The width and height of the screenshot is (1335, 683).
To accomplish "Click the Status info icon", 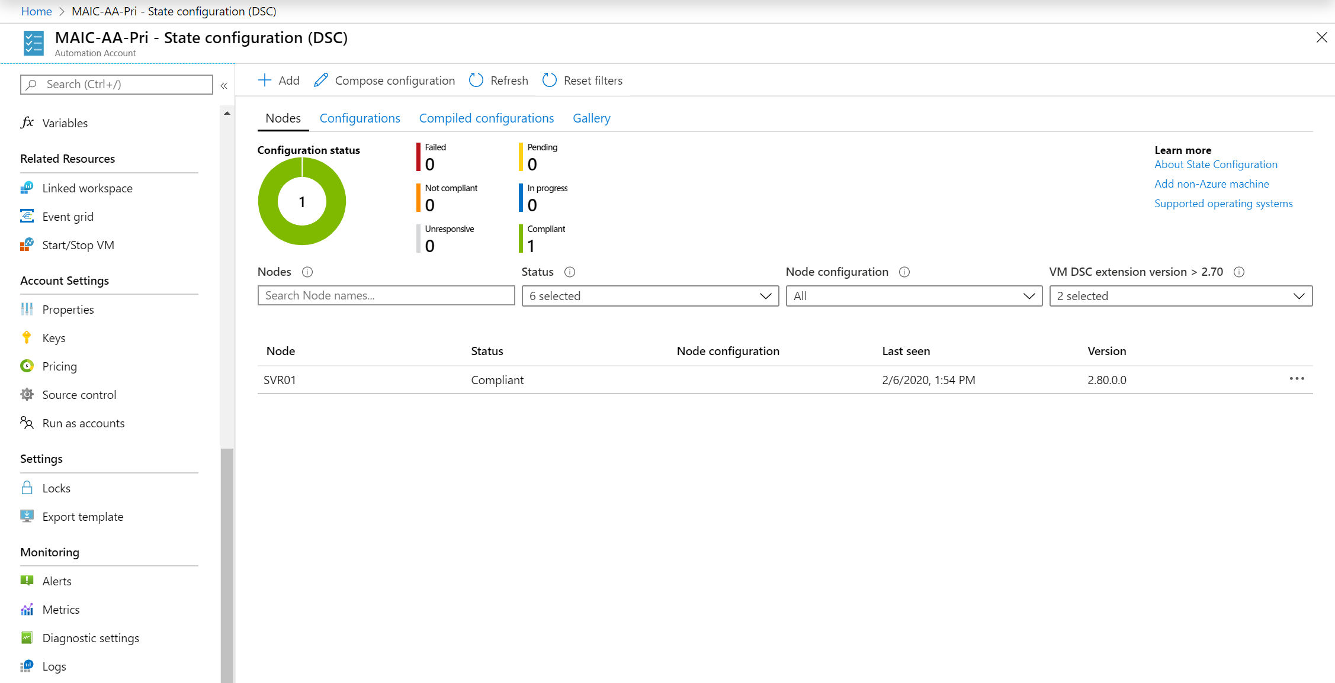I will tap(570, 272).
